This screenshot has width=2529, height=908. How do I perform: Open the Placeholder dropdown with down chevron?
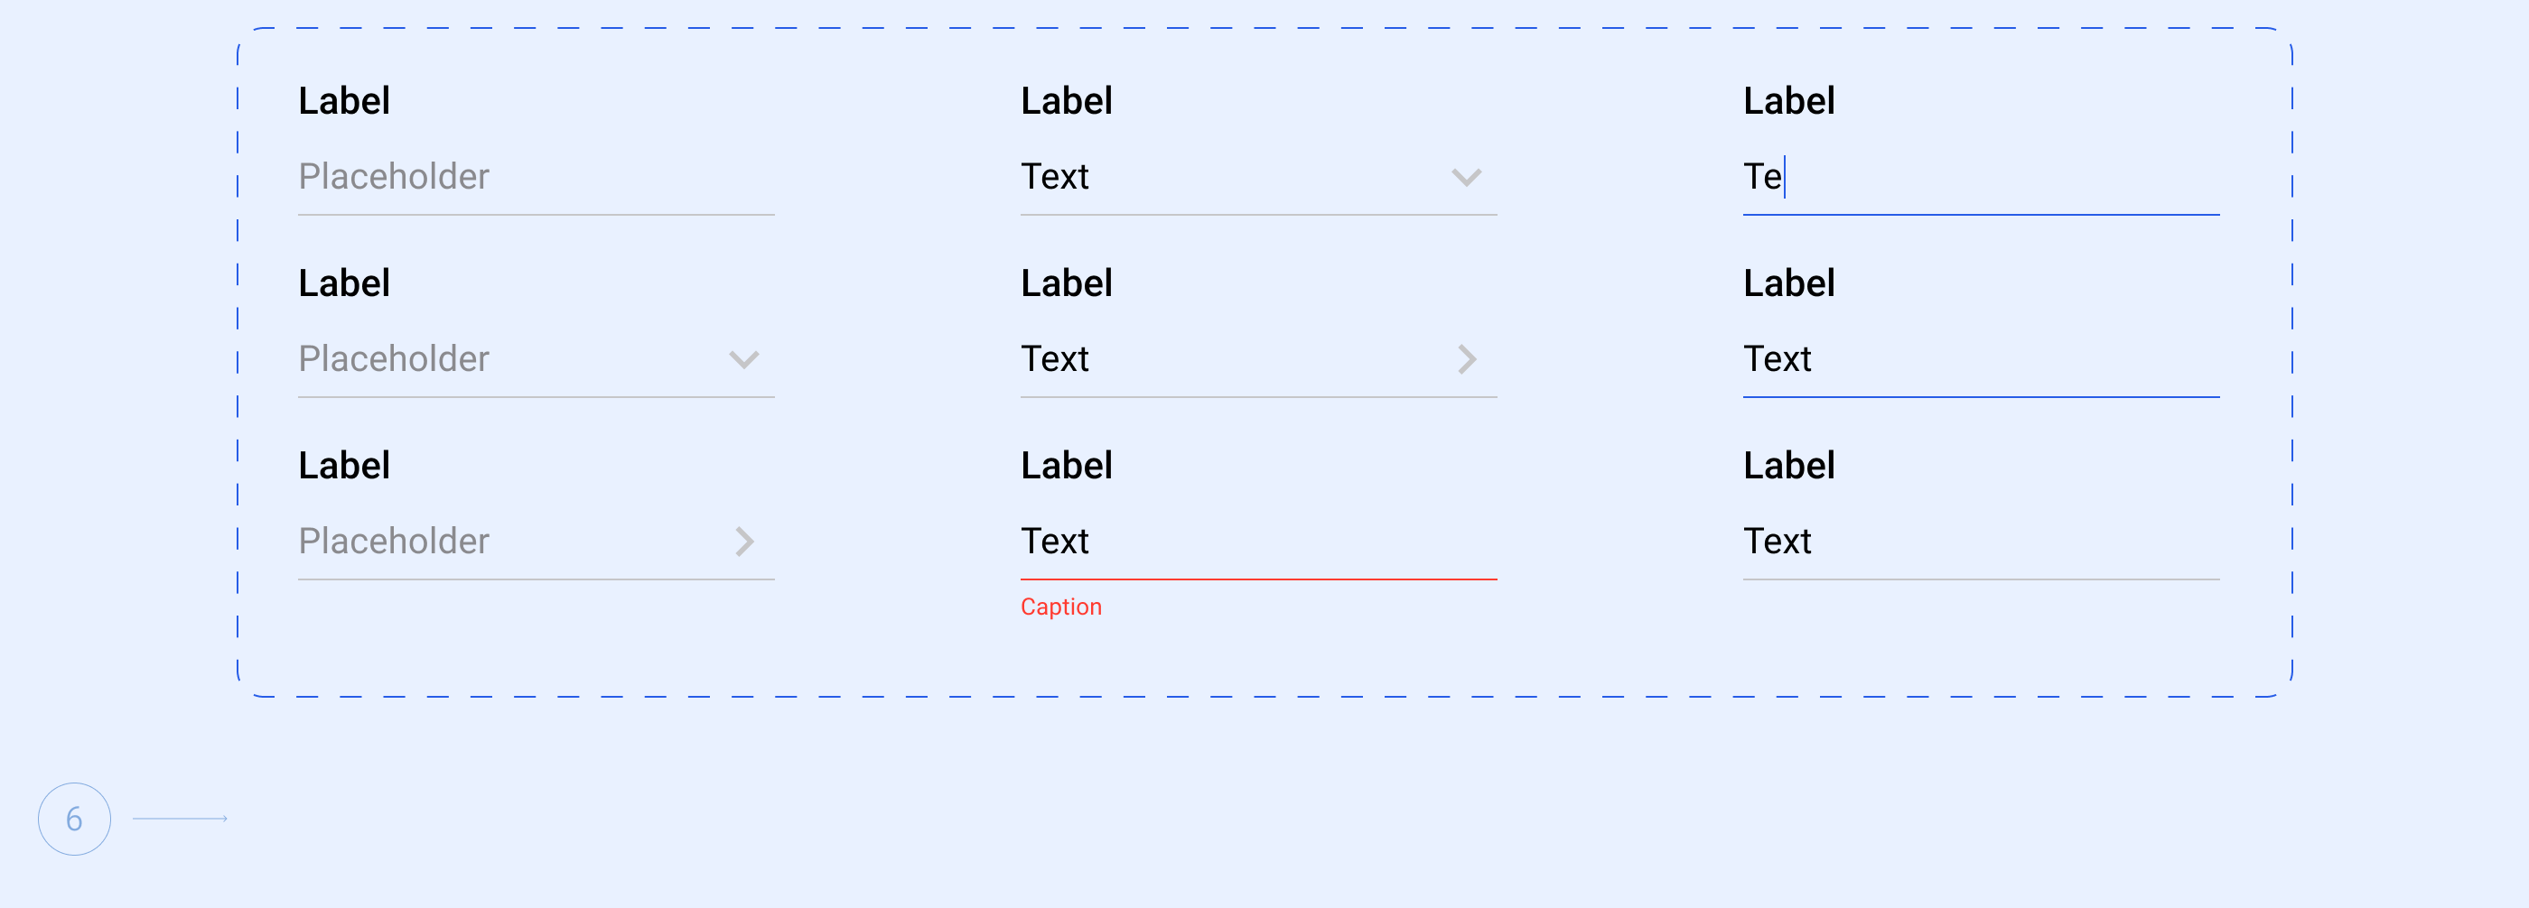coord(510,360)
